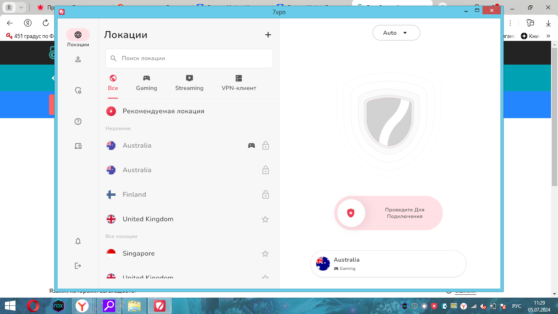Open Yandex Browser from the taskbar

tap(83, 306)
